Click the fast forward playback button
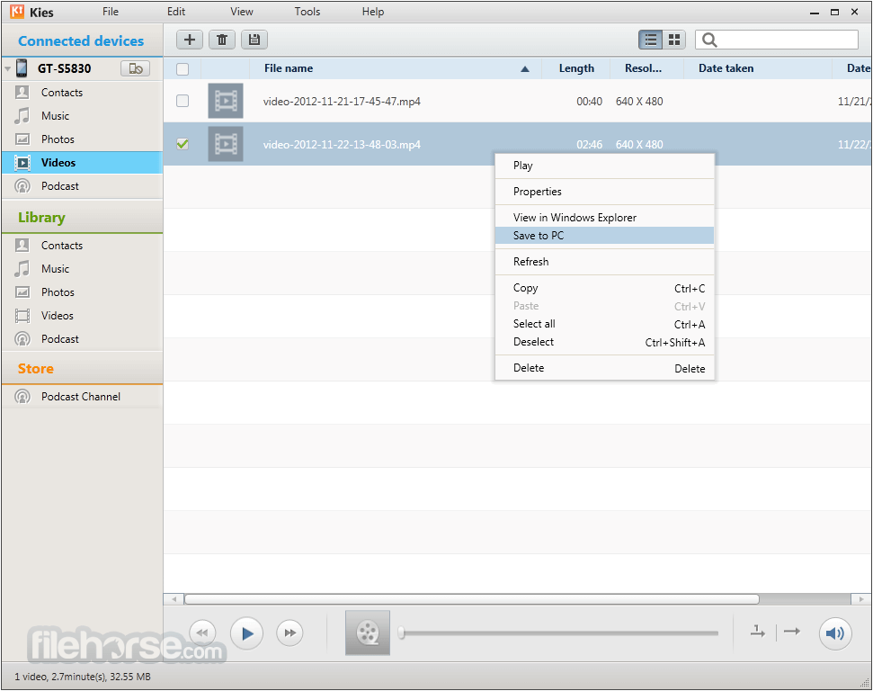This screenshot has width=873, height=691. [x=290, y=633]
